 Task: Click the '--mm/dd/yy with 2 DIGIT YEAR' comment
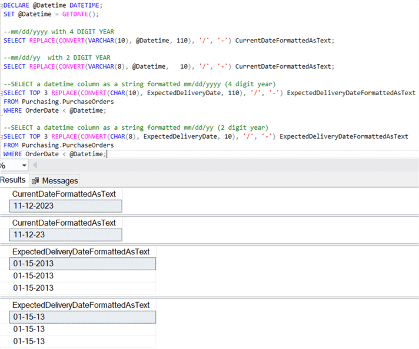coord(56,58)
